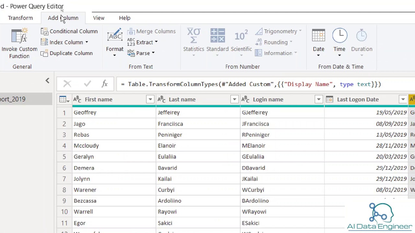
Task: Open the First name column filter
Action: [x=150, y=100]
